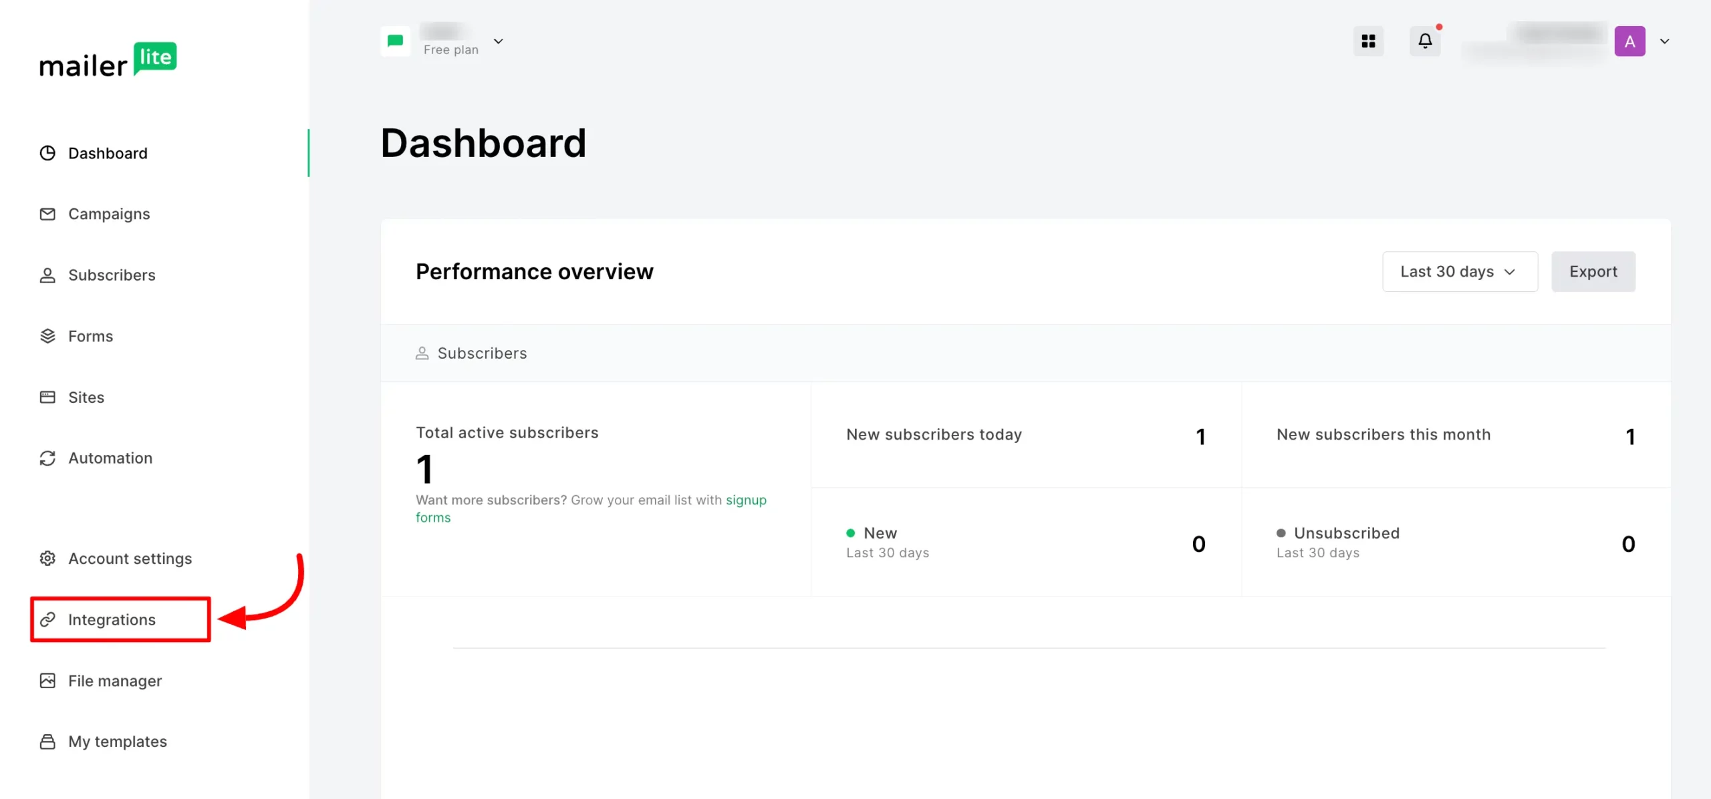Open the Last 30 days dropdown
The width and height of the screenshot is (1711, 799).
click(1459, 272)
